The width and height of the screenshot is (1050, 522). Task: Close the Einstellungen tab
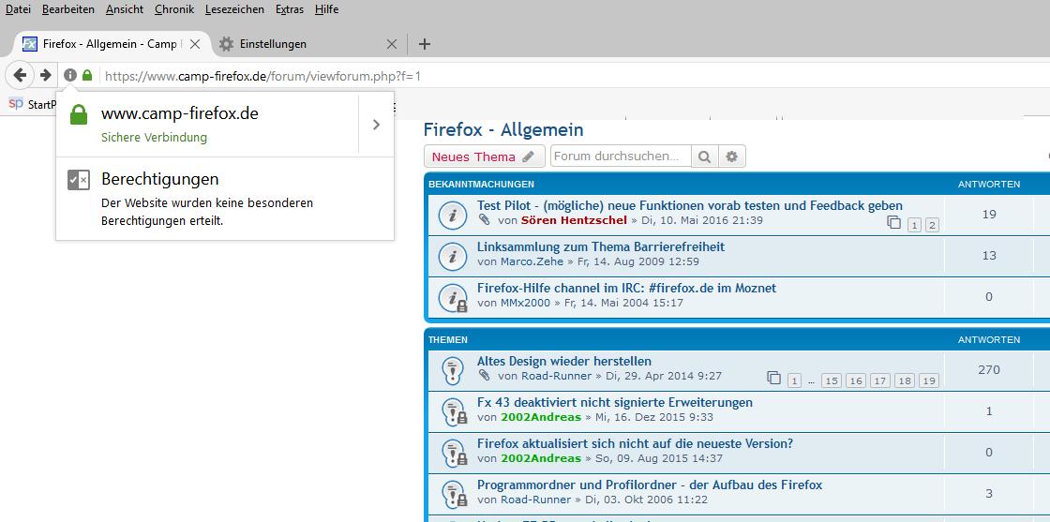tap(393, 44)
